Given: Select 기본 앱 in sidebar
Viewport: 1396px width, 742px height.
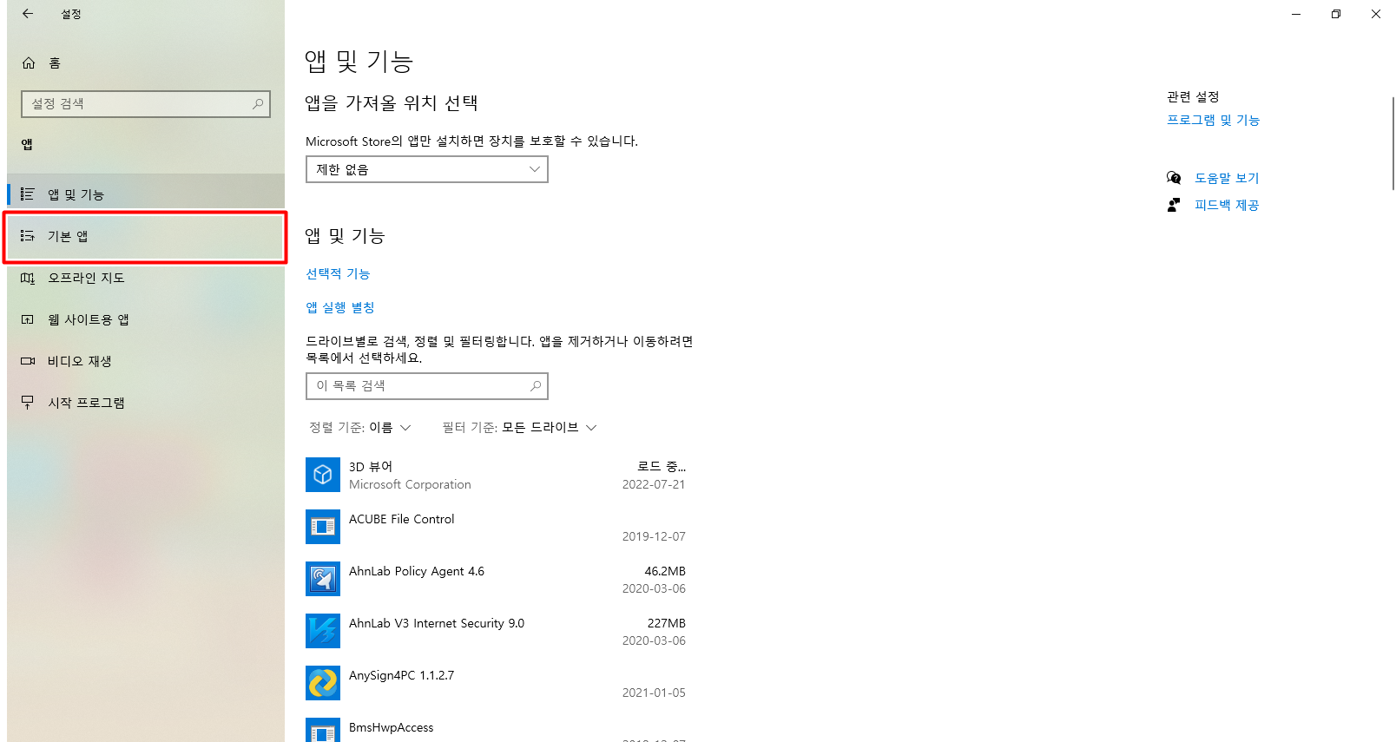Looking at the screenshot, I should coord(146,236).
